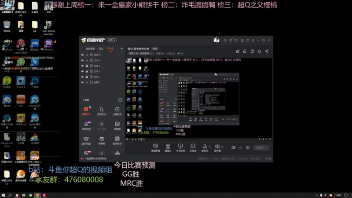Open the Bongo Cat Mver desktop icon
352x198 pixels.
(7, 140)
